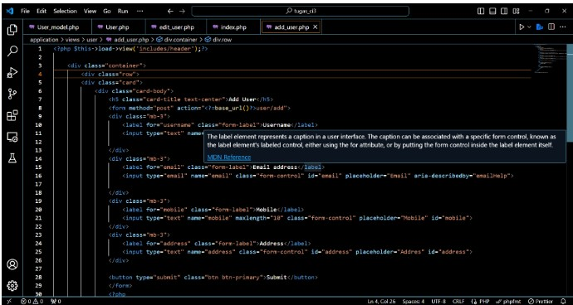The height and width of the screenshot is (305, 573).
Task: Run the PHP file with play icon
Action: (x=522, y=27)
